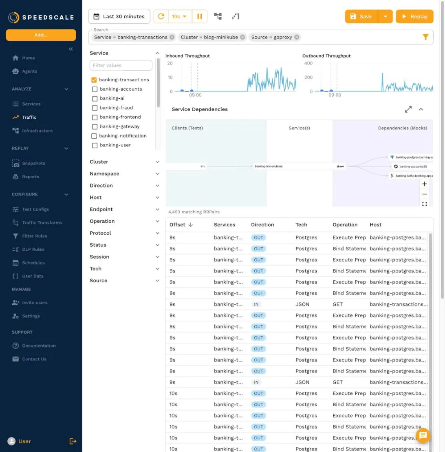Screen dimensions: 445x452
Task: Check banking-user service
Action: pyautogui.click(x=95, y=145)
